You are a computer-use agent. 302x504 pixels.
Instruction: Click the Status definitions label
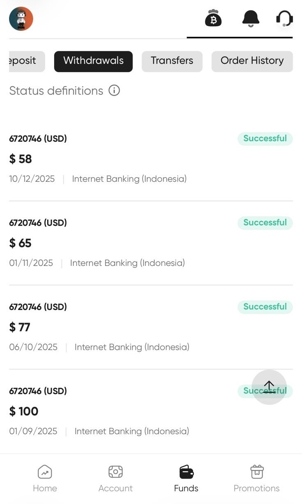coord(56,91)
